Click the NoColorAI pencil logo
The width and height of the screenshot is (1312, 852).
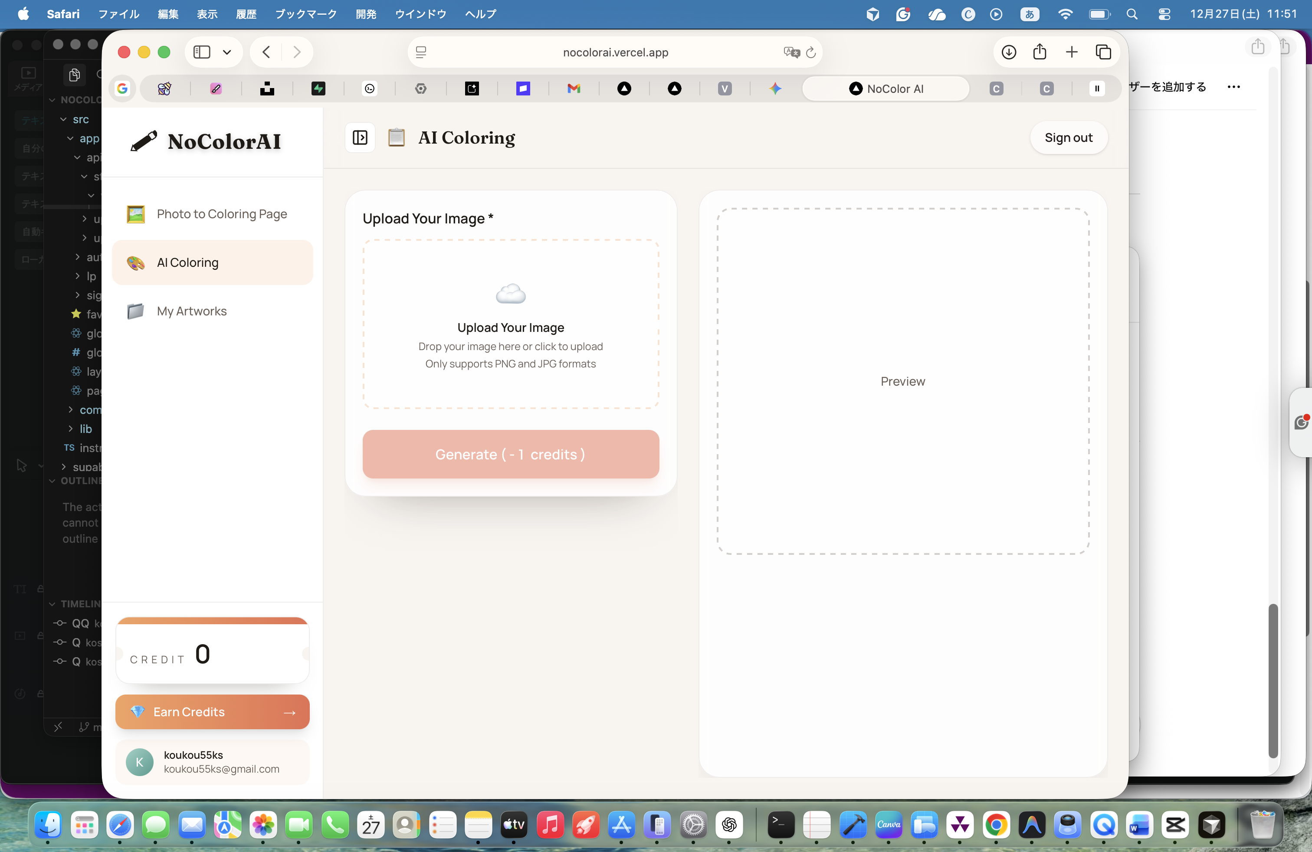[143, 141]
